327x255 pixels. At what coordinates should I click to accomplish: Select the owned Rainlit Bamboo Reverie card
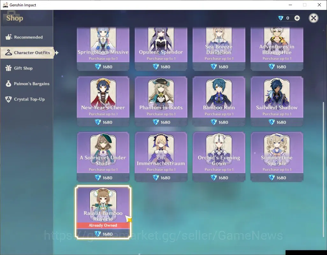(103, 212)
